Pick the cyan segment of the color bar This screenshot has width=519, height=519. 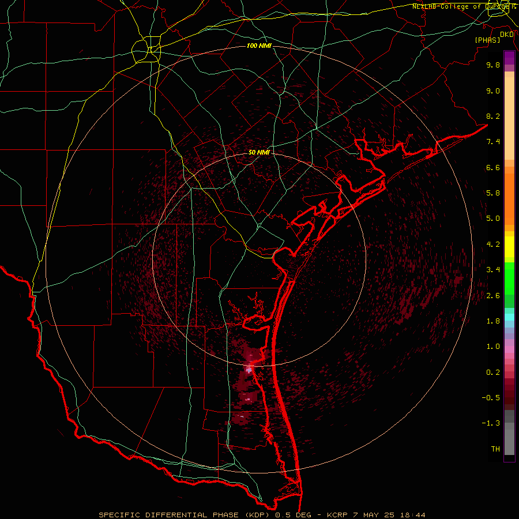coord(509,317)
